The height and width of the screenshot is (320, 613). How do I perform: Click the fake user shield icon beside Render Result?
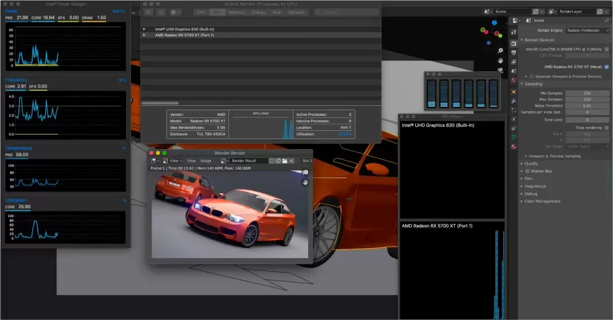271,161
